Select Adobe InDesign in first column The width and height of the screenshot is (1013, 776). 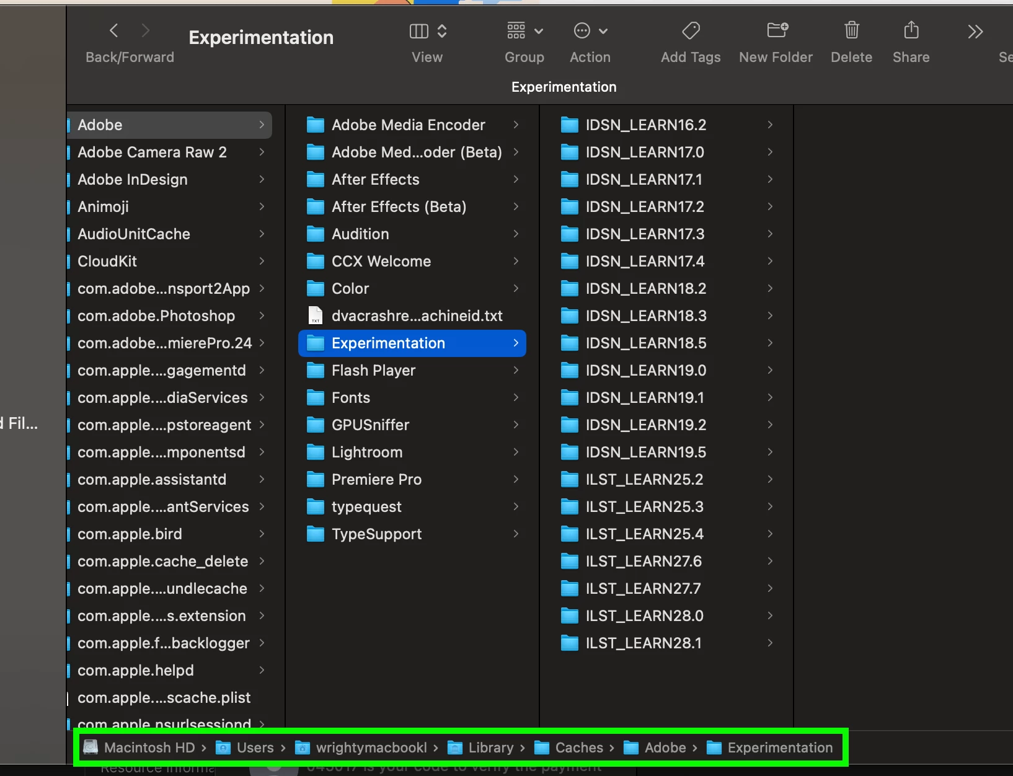pos(169,180)
